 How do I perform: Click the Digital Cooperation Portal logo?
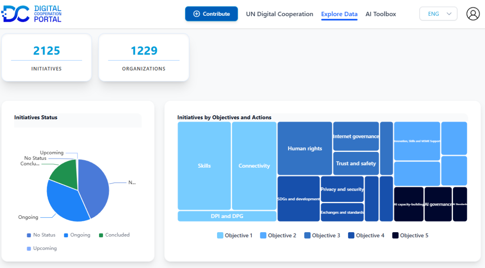[32, 14]
